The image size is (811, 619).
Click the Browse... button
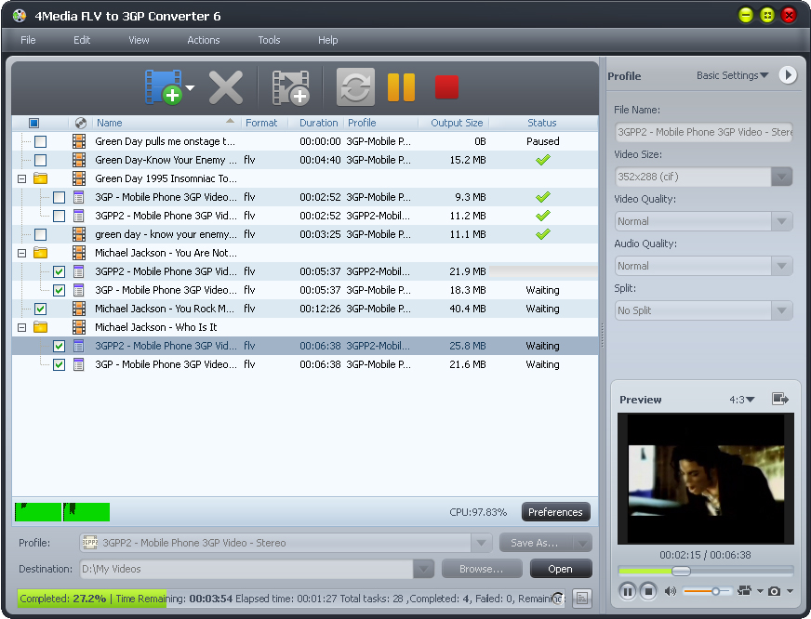482,569
